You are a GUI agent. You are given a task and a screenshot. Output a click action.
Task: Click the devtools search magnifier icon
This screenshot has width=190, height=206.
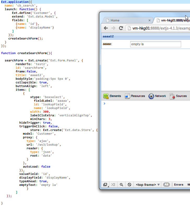121,185
